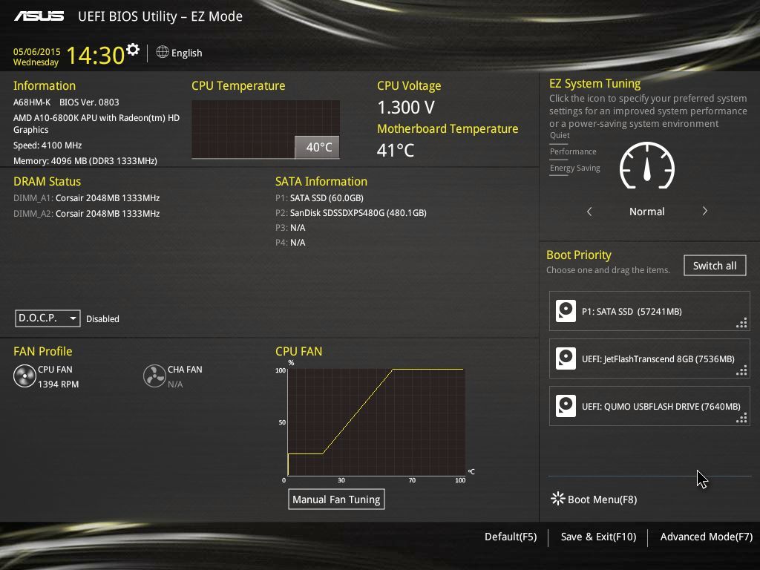760x570 pixels.
Task: Click Motherboard Temperature 41°C value
Action: point(396,150)
